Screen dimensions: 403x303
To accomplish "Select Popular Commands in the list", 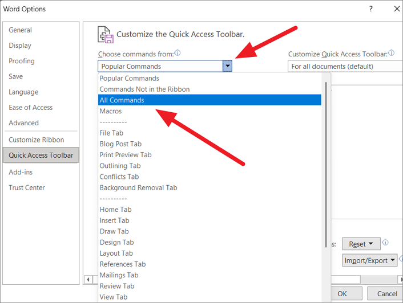I will (x=209, y=79).
